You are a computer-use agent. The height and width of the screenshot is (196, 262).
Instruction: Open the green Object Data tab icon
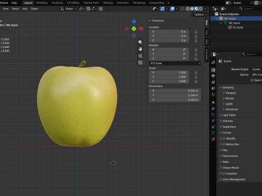[x=213, y=133]
